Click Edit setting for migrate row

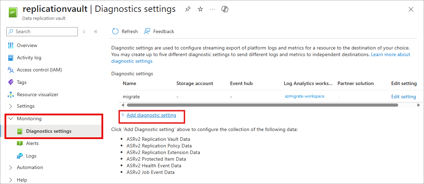coord(403,97)
